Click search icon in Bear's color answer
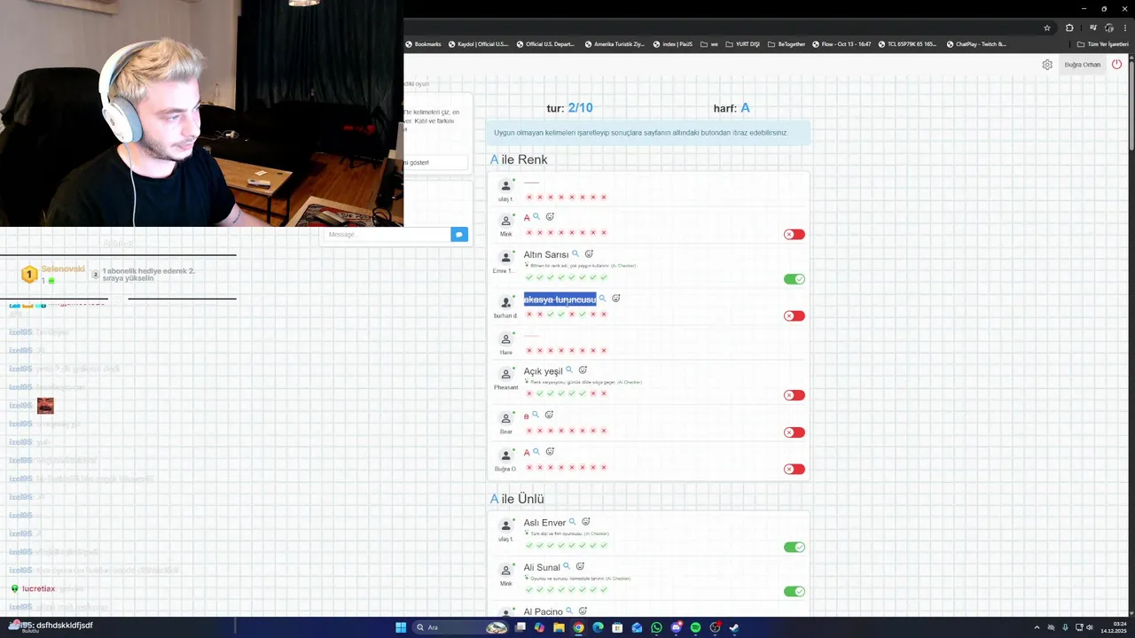 536,415
